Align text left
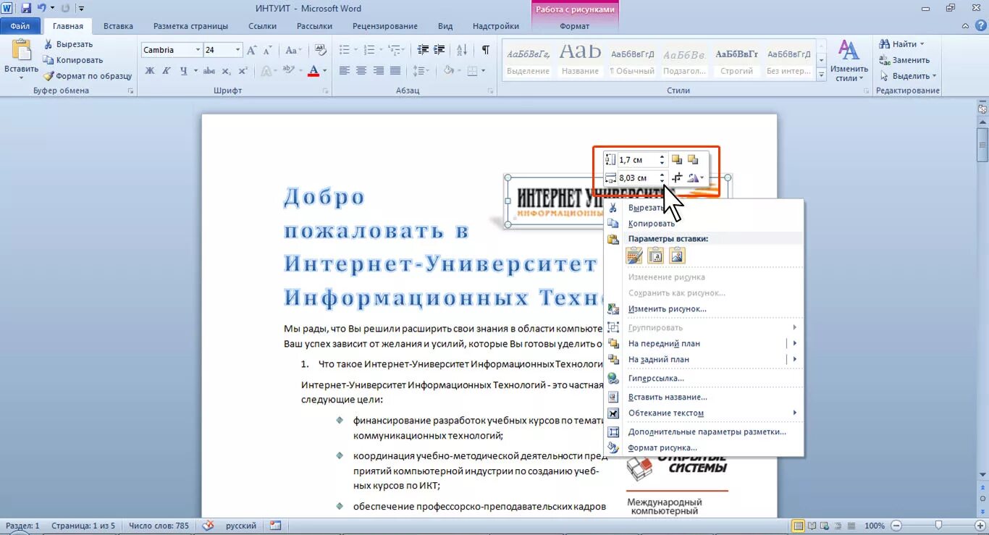This screenshot has height=535, width=989. 345,71
